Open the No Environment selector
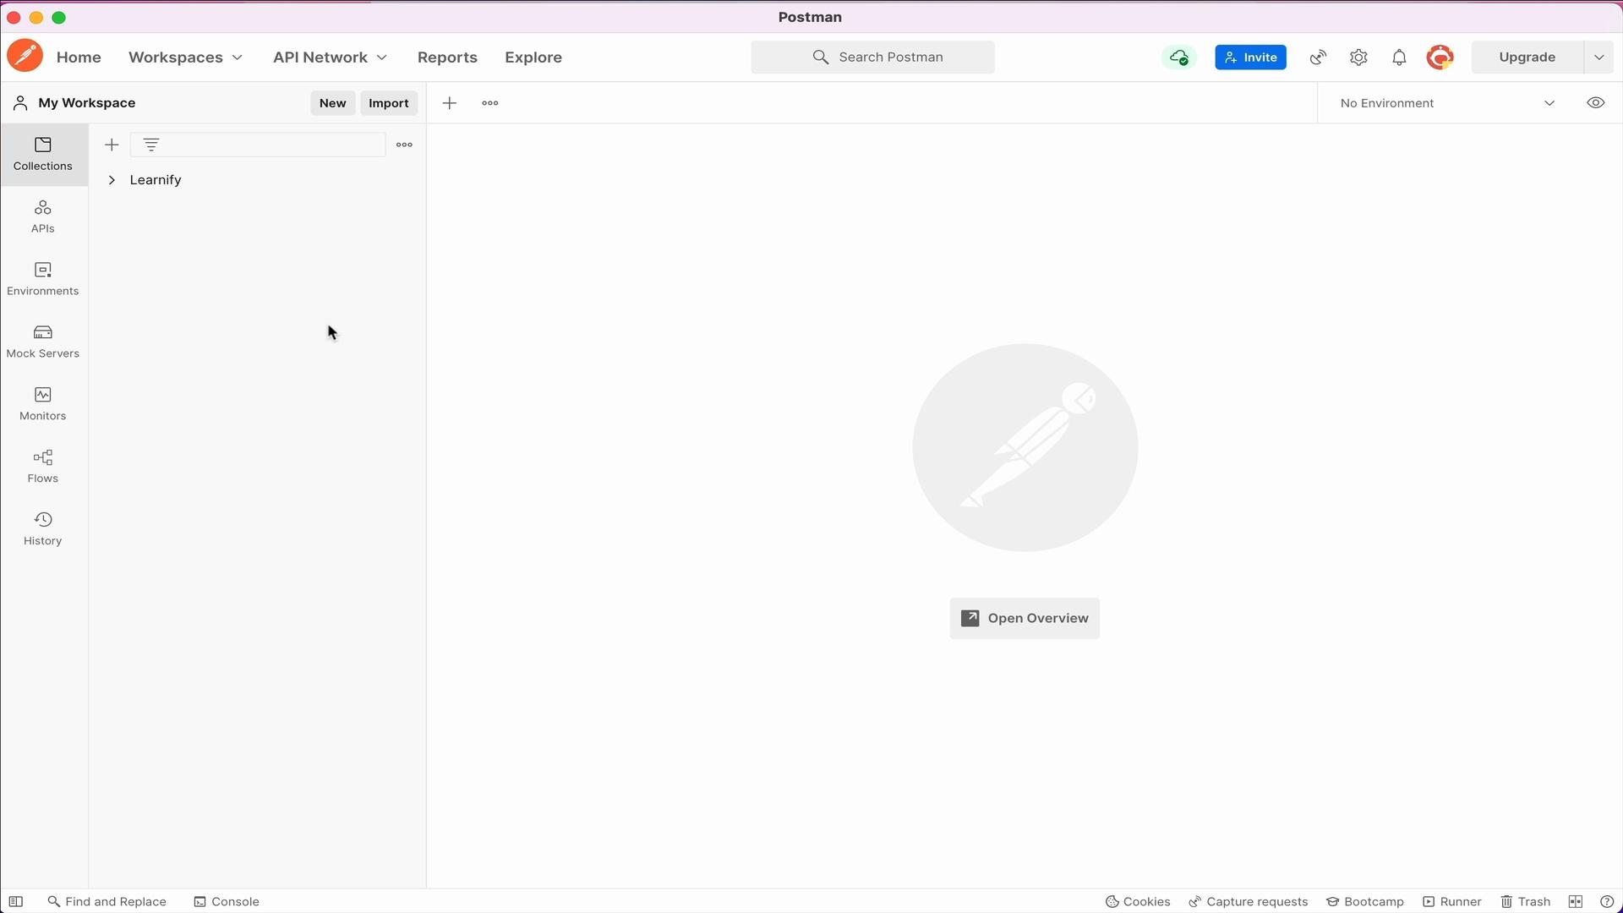Screen dimensions: 1623x913 (x=1446, y=103)
